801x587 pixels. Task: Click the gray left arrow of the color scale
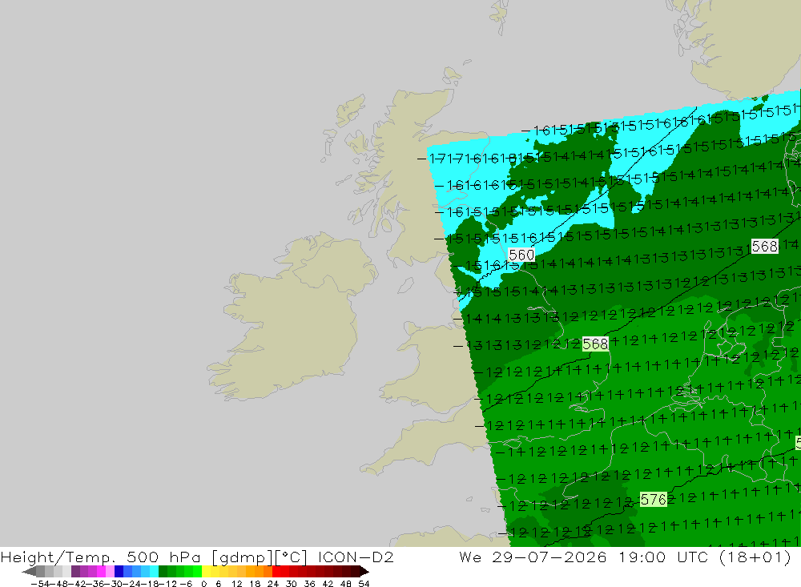pyautogui.click(x=29, y=572)
